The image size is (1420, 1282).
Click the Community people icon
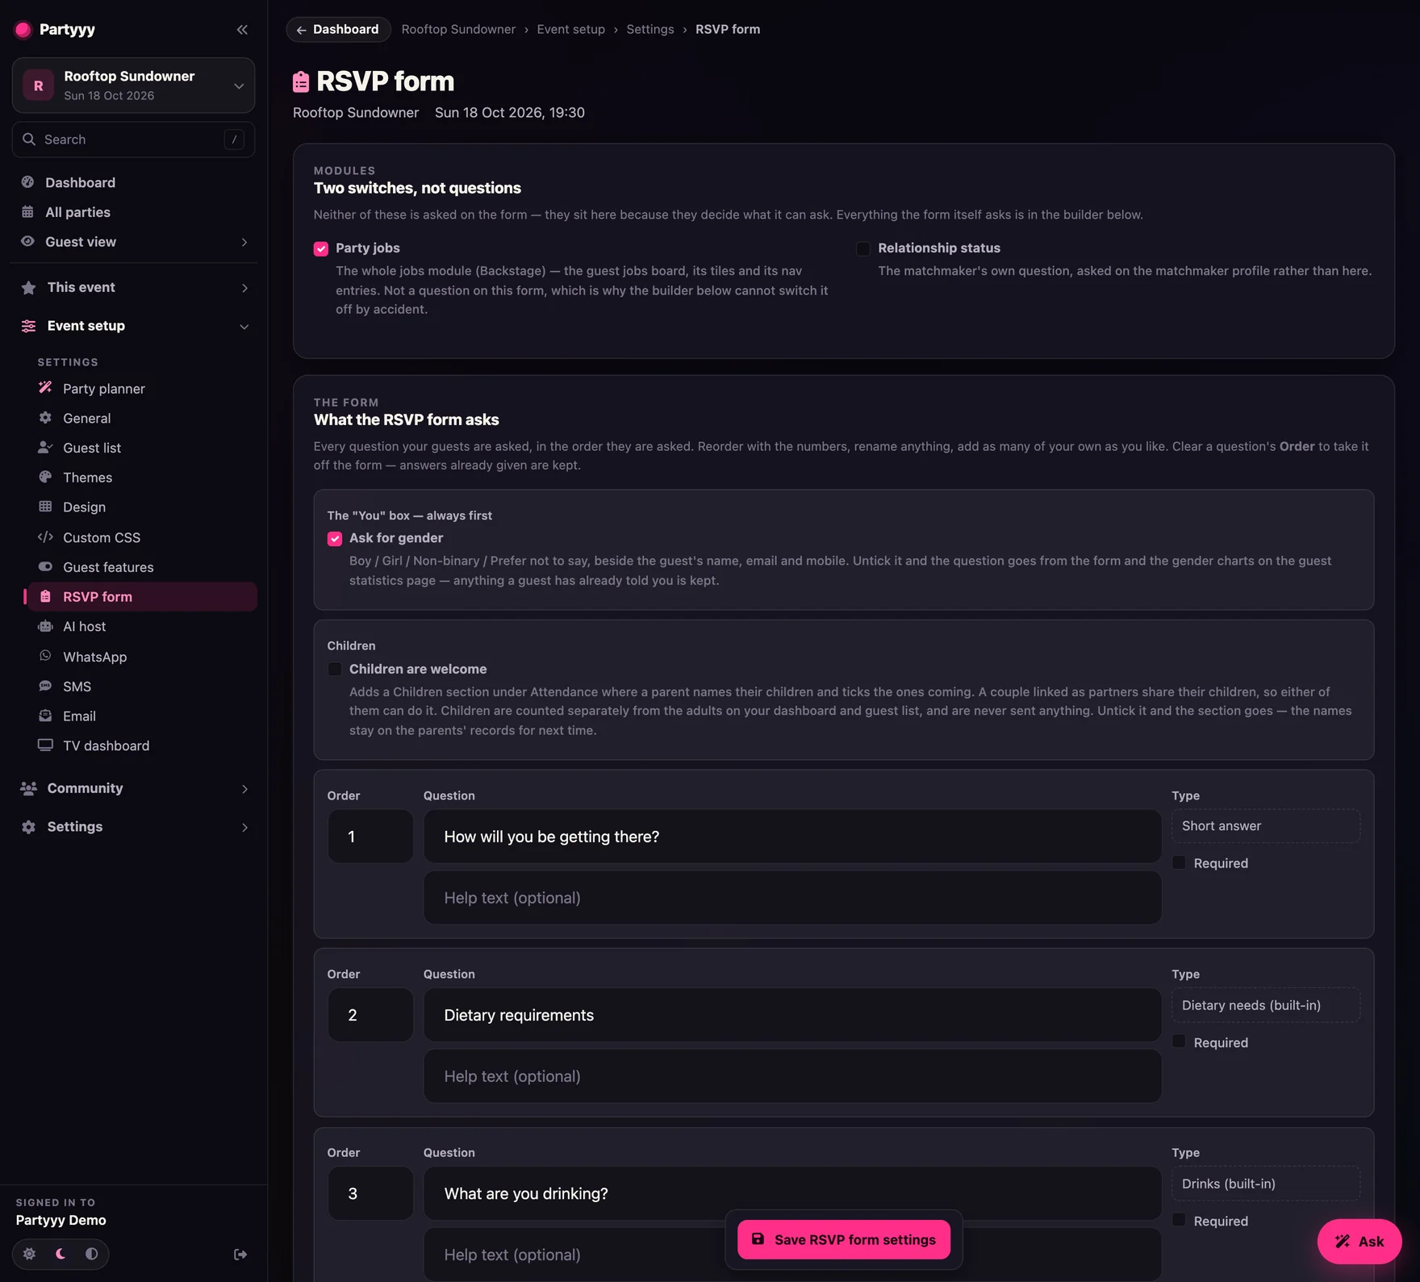(x=29, y=788)
